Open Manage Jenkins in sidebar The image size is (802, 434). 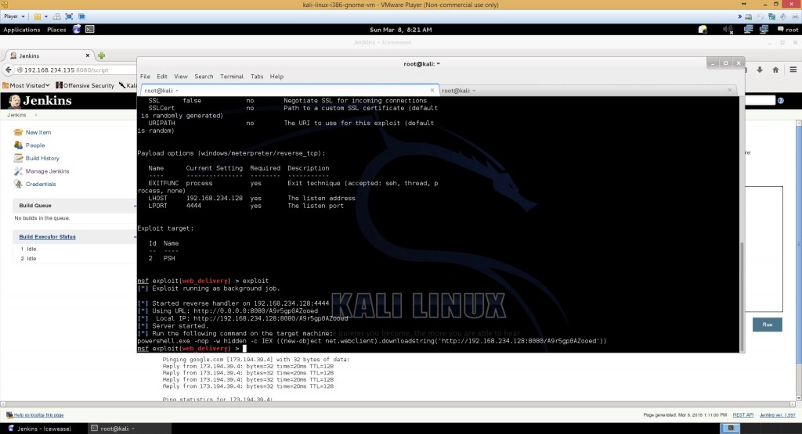coord(47,171)
